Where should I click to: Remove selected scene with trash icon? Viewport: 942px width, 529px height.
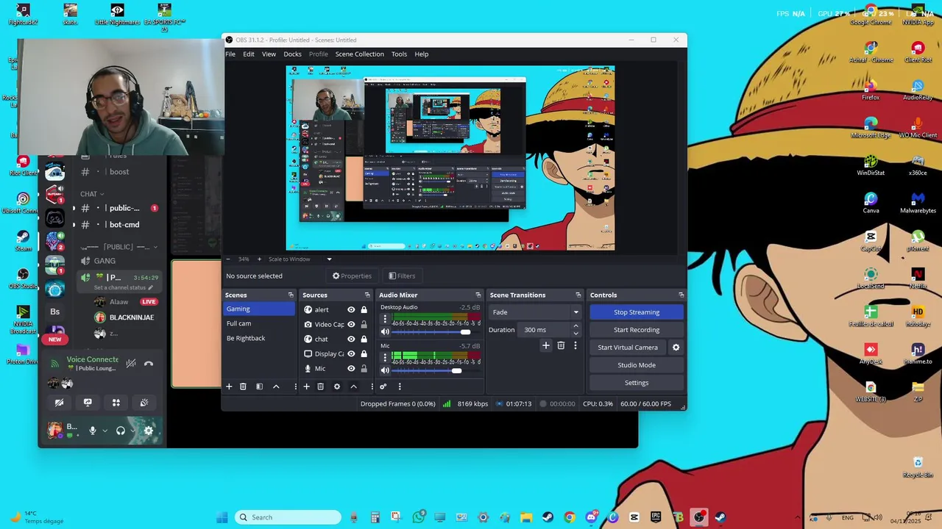243,386
